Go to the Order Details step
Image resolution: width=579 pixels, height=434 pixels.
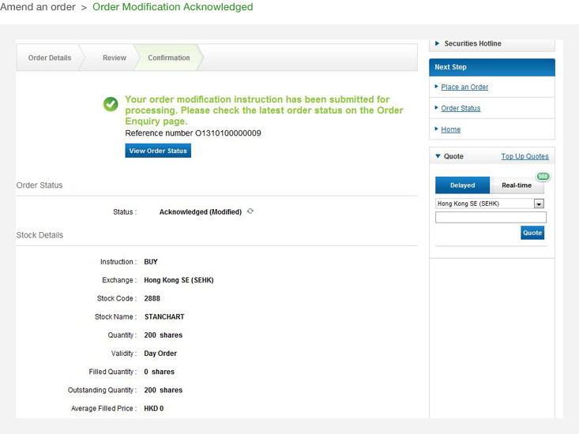50,58
